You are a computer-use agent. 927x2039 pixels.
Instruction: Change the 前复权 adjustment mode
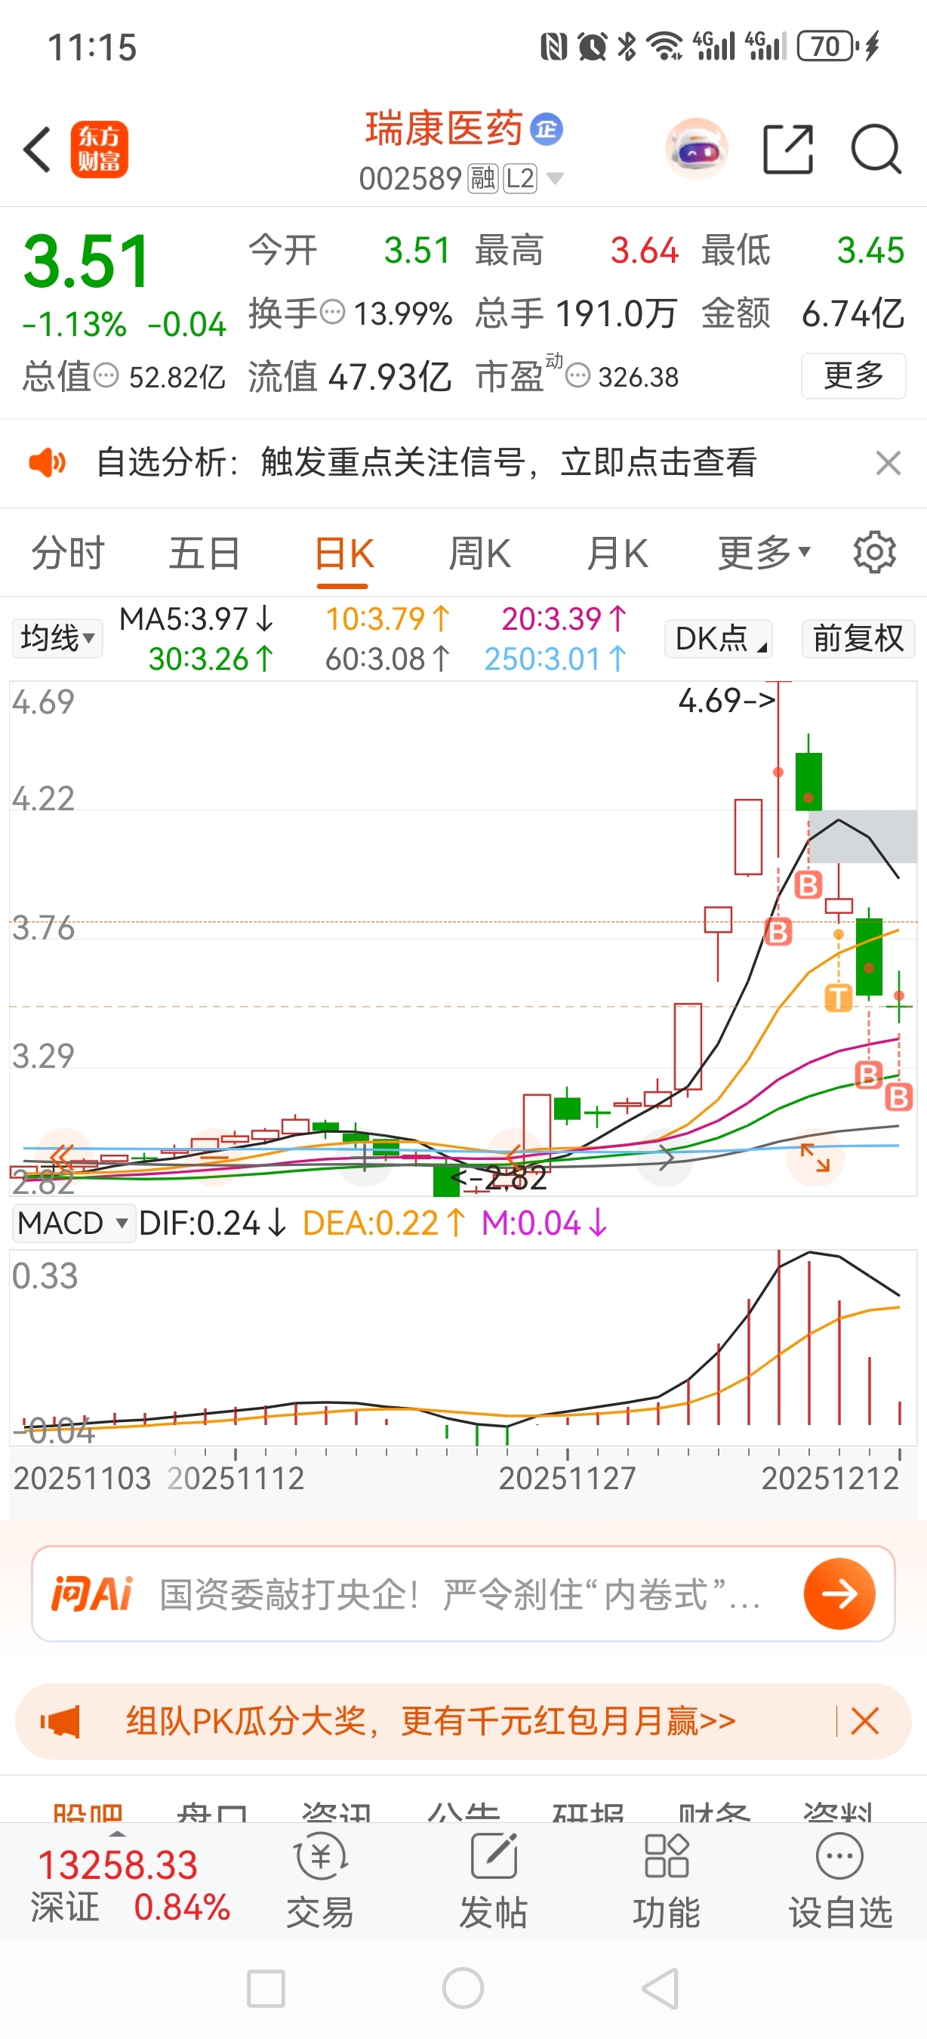click(858, 638)
